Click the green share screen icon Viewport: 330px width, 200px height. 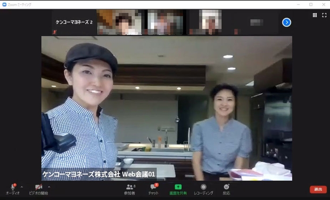178,187
